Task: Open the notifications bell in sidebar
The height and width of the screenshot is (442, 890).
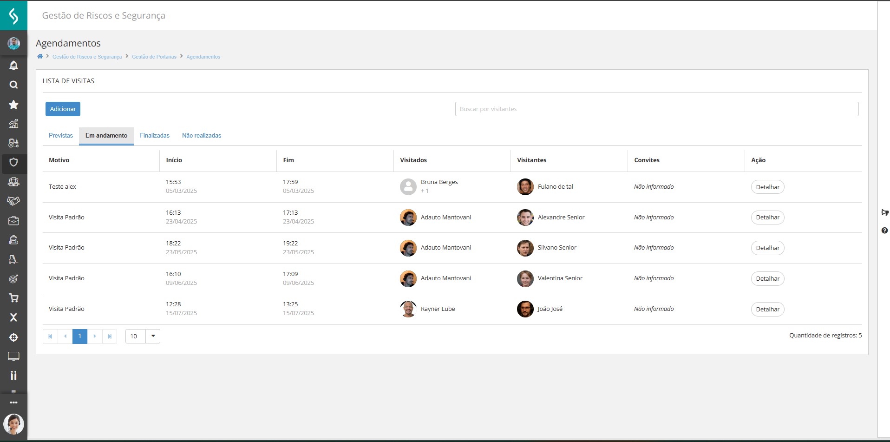Action: (x=13, y=66)
